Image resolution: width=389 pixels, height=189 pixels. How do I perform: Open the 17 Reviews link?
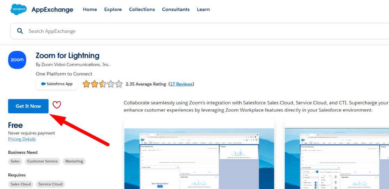pos(181,84)
